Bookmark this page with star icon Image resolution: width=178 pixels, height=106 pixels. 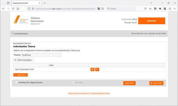pos(103,9)
